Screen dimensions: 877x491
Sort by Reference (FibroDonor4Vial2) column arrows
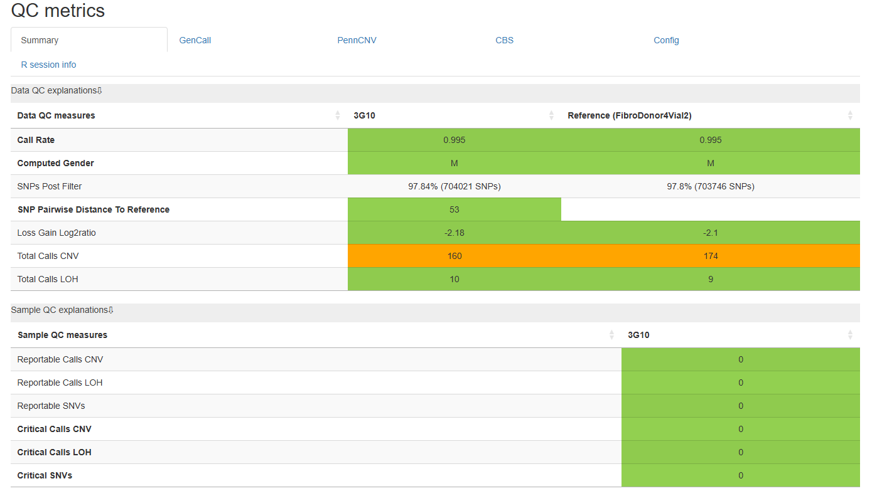pos(850,115)
